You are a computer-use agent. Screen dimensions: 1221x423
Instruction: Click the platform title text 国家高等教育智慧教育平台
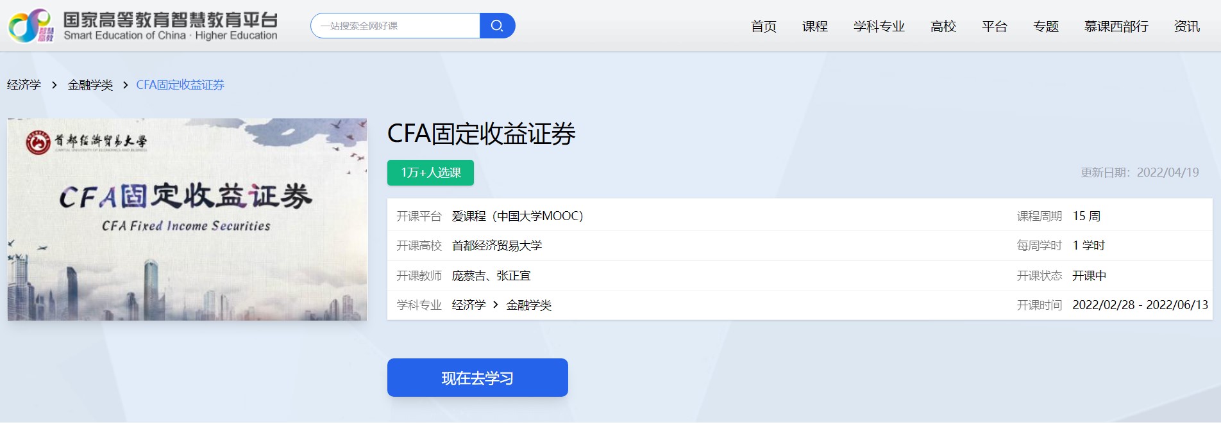coord(171,20)
